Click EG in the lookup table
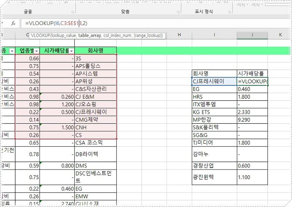 [214, 89]
